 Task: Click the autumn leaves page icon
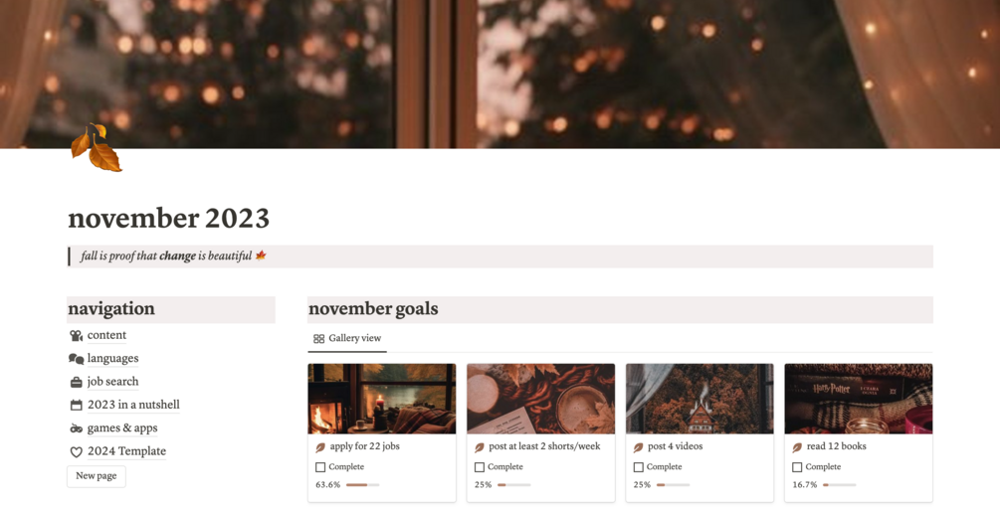96,148
